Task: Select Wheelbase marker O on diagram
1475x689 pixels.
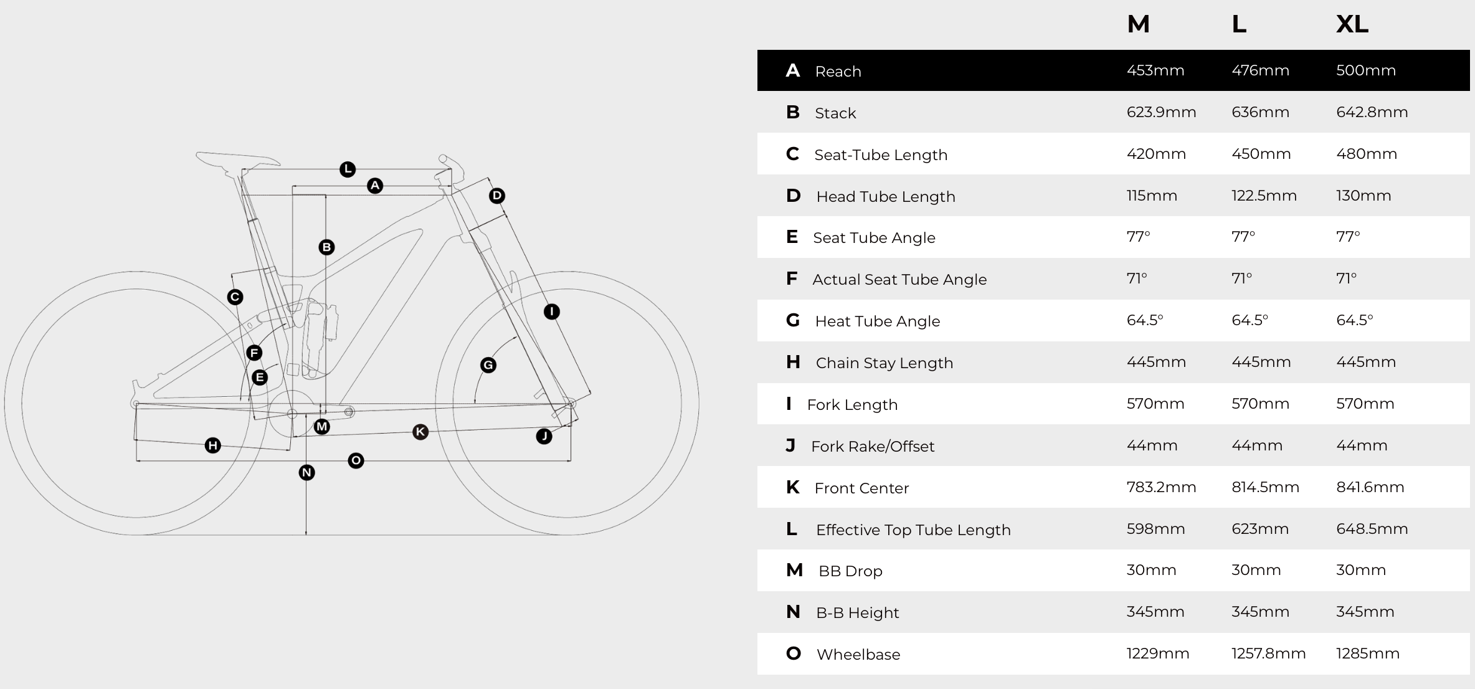Action: 356,461
